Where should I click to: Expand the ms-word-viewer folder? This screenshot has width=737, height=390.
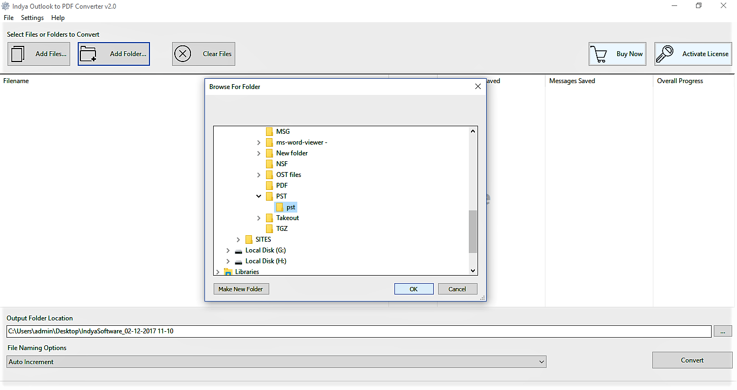[259, 142]
